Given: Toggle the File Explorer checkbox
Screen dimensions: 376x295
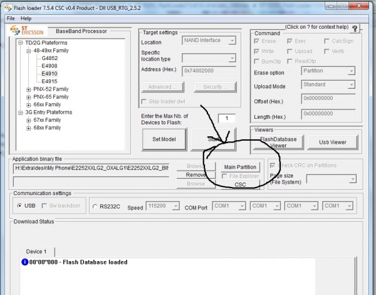Looking at the screenshot, I should [x=224, y=176].
